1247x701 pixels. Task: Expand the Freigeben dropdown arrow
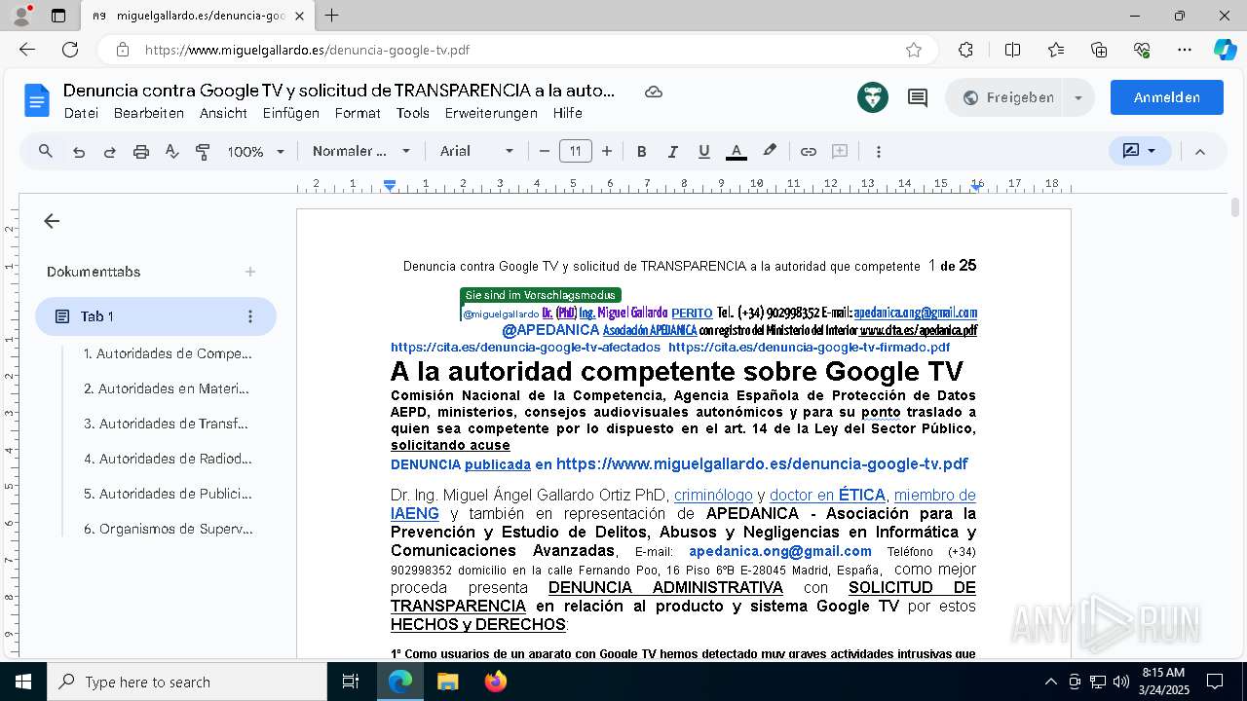pos(1078,97)
